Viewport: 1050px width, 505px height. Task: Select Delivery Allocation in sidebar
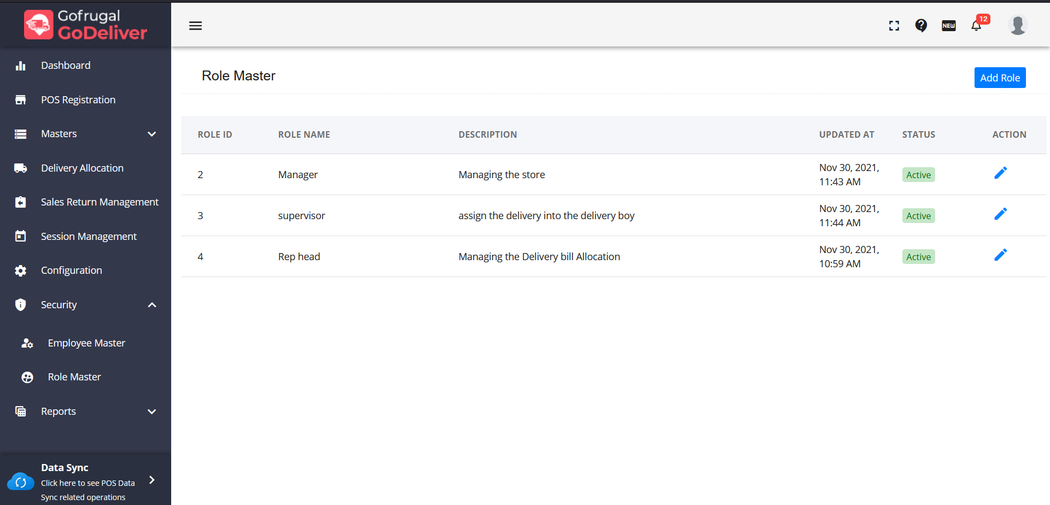82,168
